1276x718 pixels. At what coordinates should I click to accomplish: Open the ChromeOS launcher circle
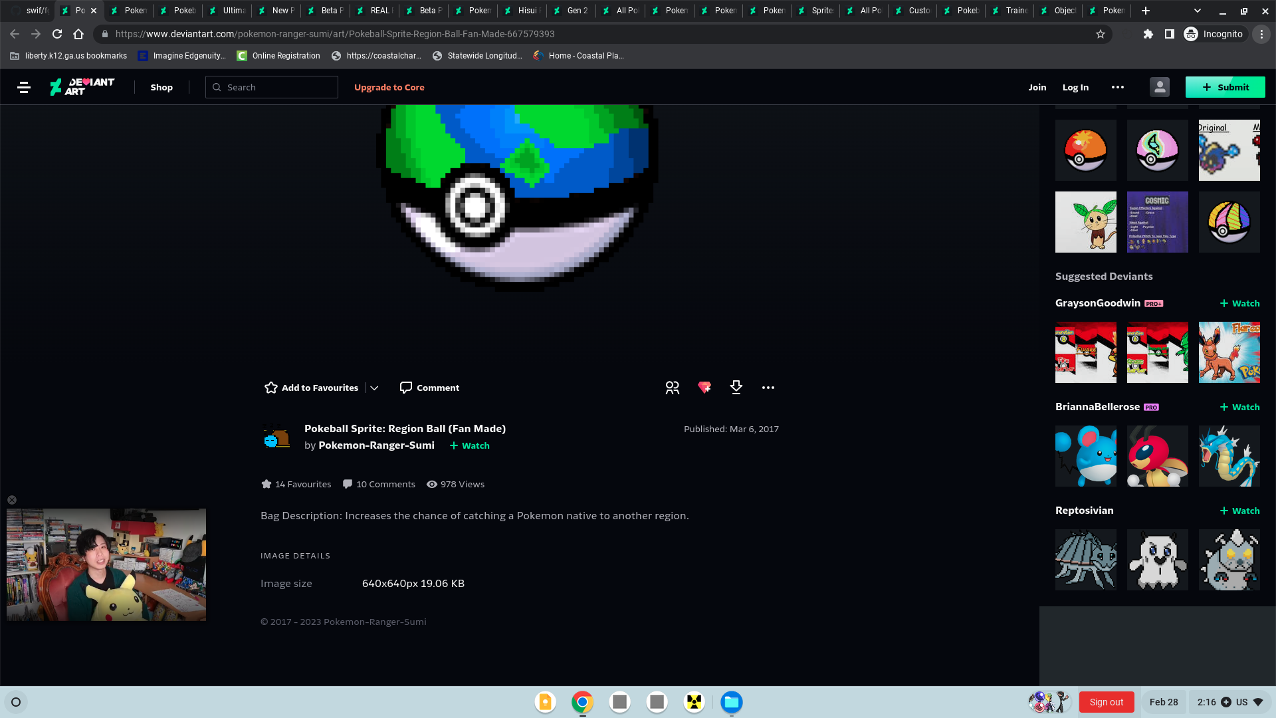tap(16, 702)
